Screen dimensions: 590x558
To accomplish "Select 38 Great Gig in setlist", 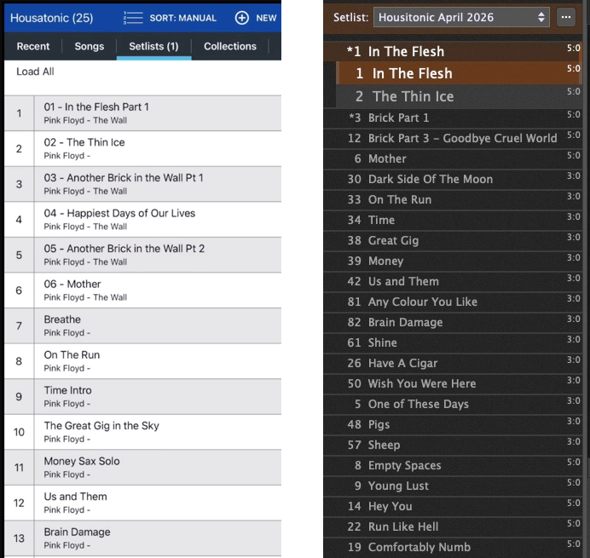I will [453, 240].
